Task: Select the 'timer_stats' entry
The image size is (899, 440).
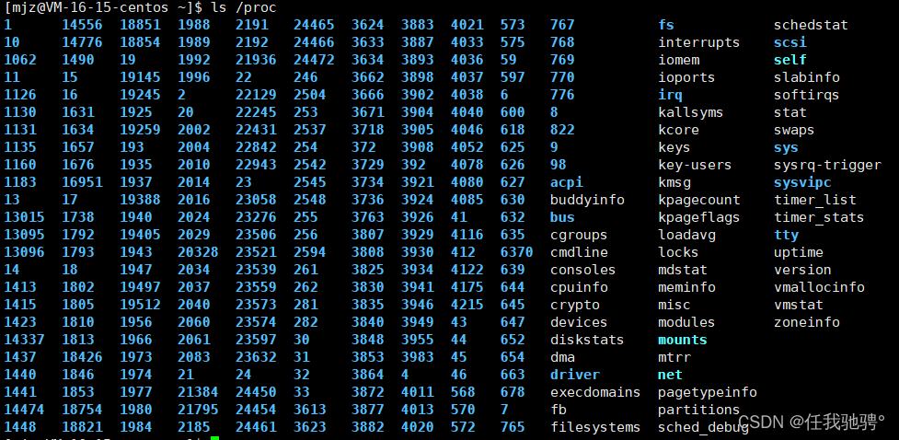Action: tap(819, 217)
